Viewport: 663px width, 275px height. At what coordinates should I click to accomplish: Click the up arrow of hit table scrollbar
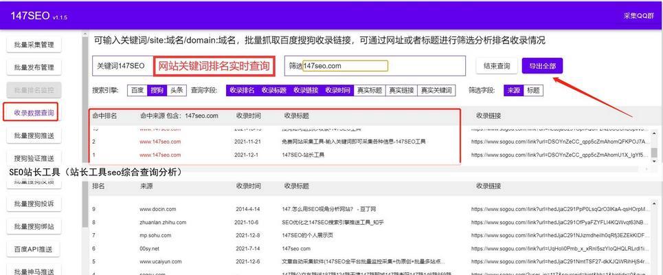click(654, 133)
